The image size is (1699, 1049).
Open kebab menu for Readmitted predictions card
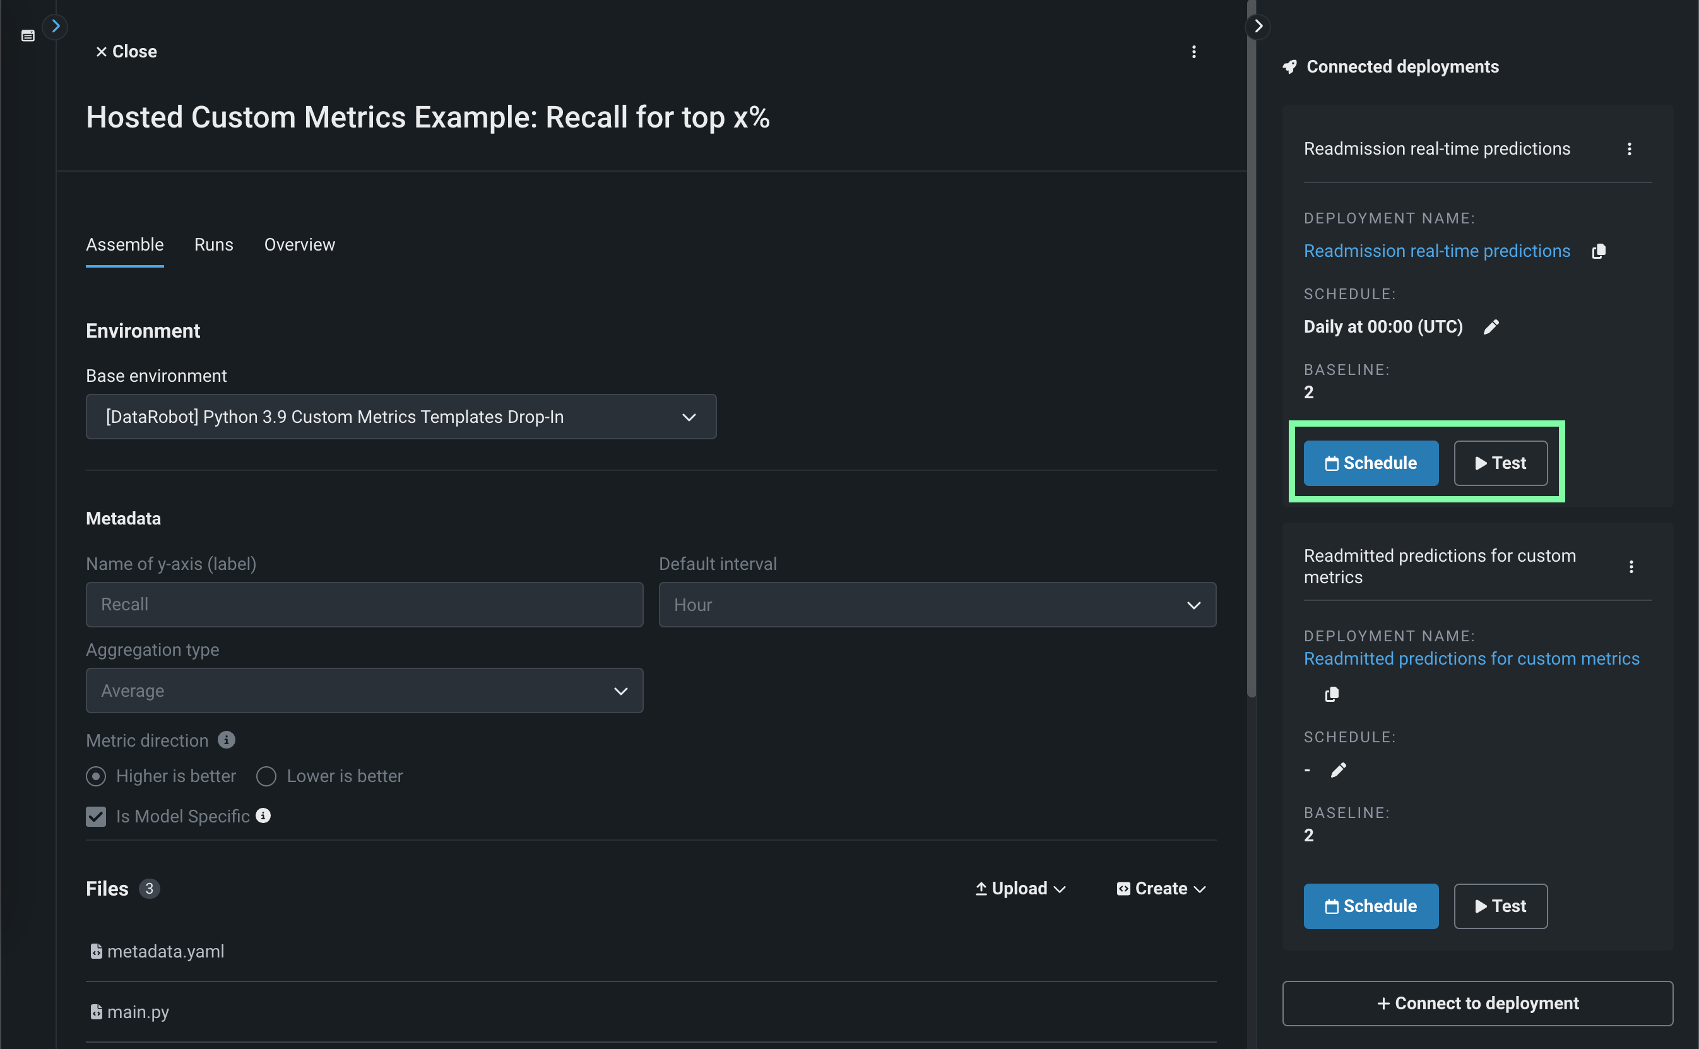1631,567
